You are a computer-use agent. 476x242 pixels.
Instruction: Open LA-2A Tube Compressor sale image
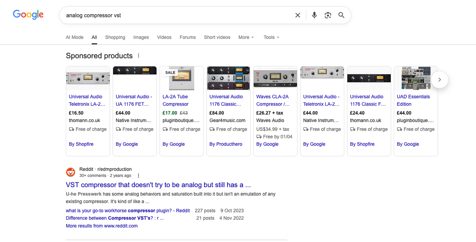[182, 78]
